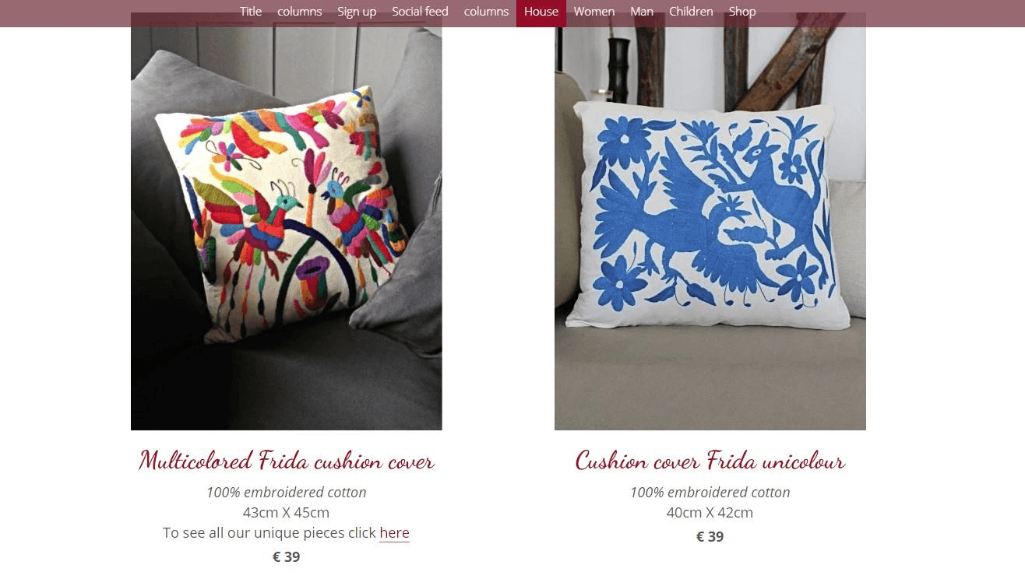
Task: Click the Multicolored Frida cushion cover heading
Action: 287,461
